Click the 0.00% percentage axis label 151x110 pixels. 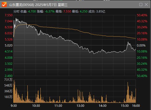[x=141, y=45]
